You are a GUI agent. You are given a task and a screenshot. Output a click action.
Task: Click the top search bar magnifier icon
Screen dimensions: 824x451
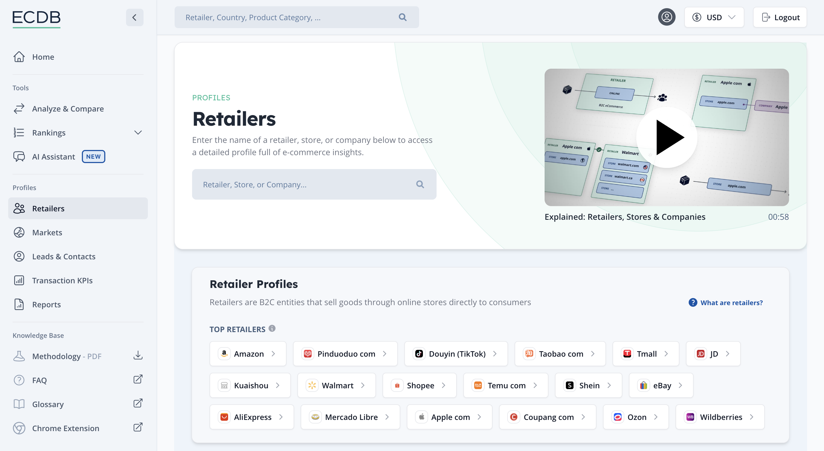402,17
